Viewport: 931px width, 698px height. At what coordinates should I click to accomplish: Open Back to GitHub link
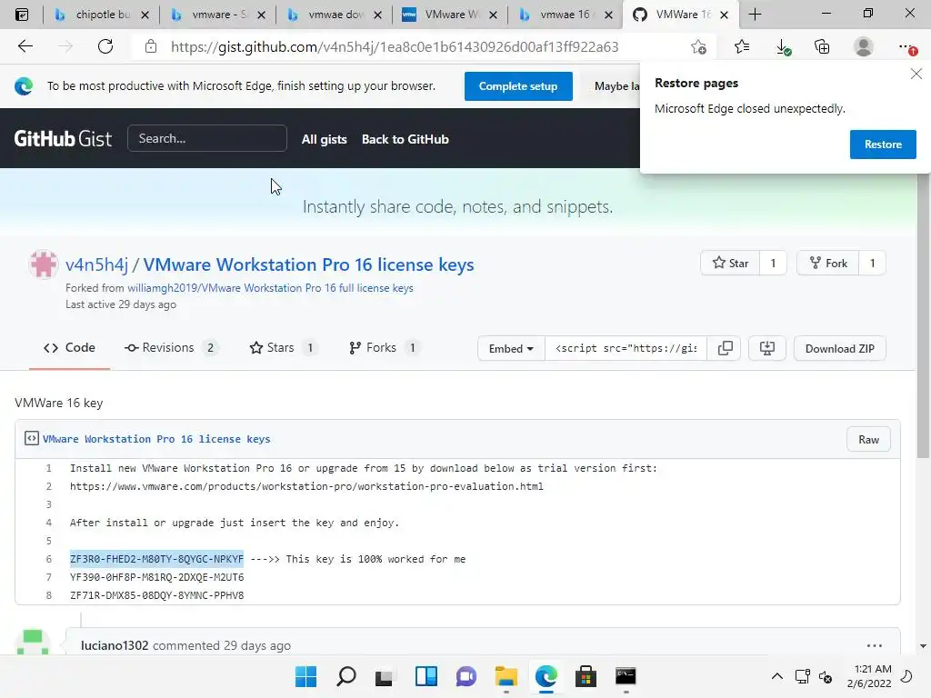[405, 139]
